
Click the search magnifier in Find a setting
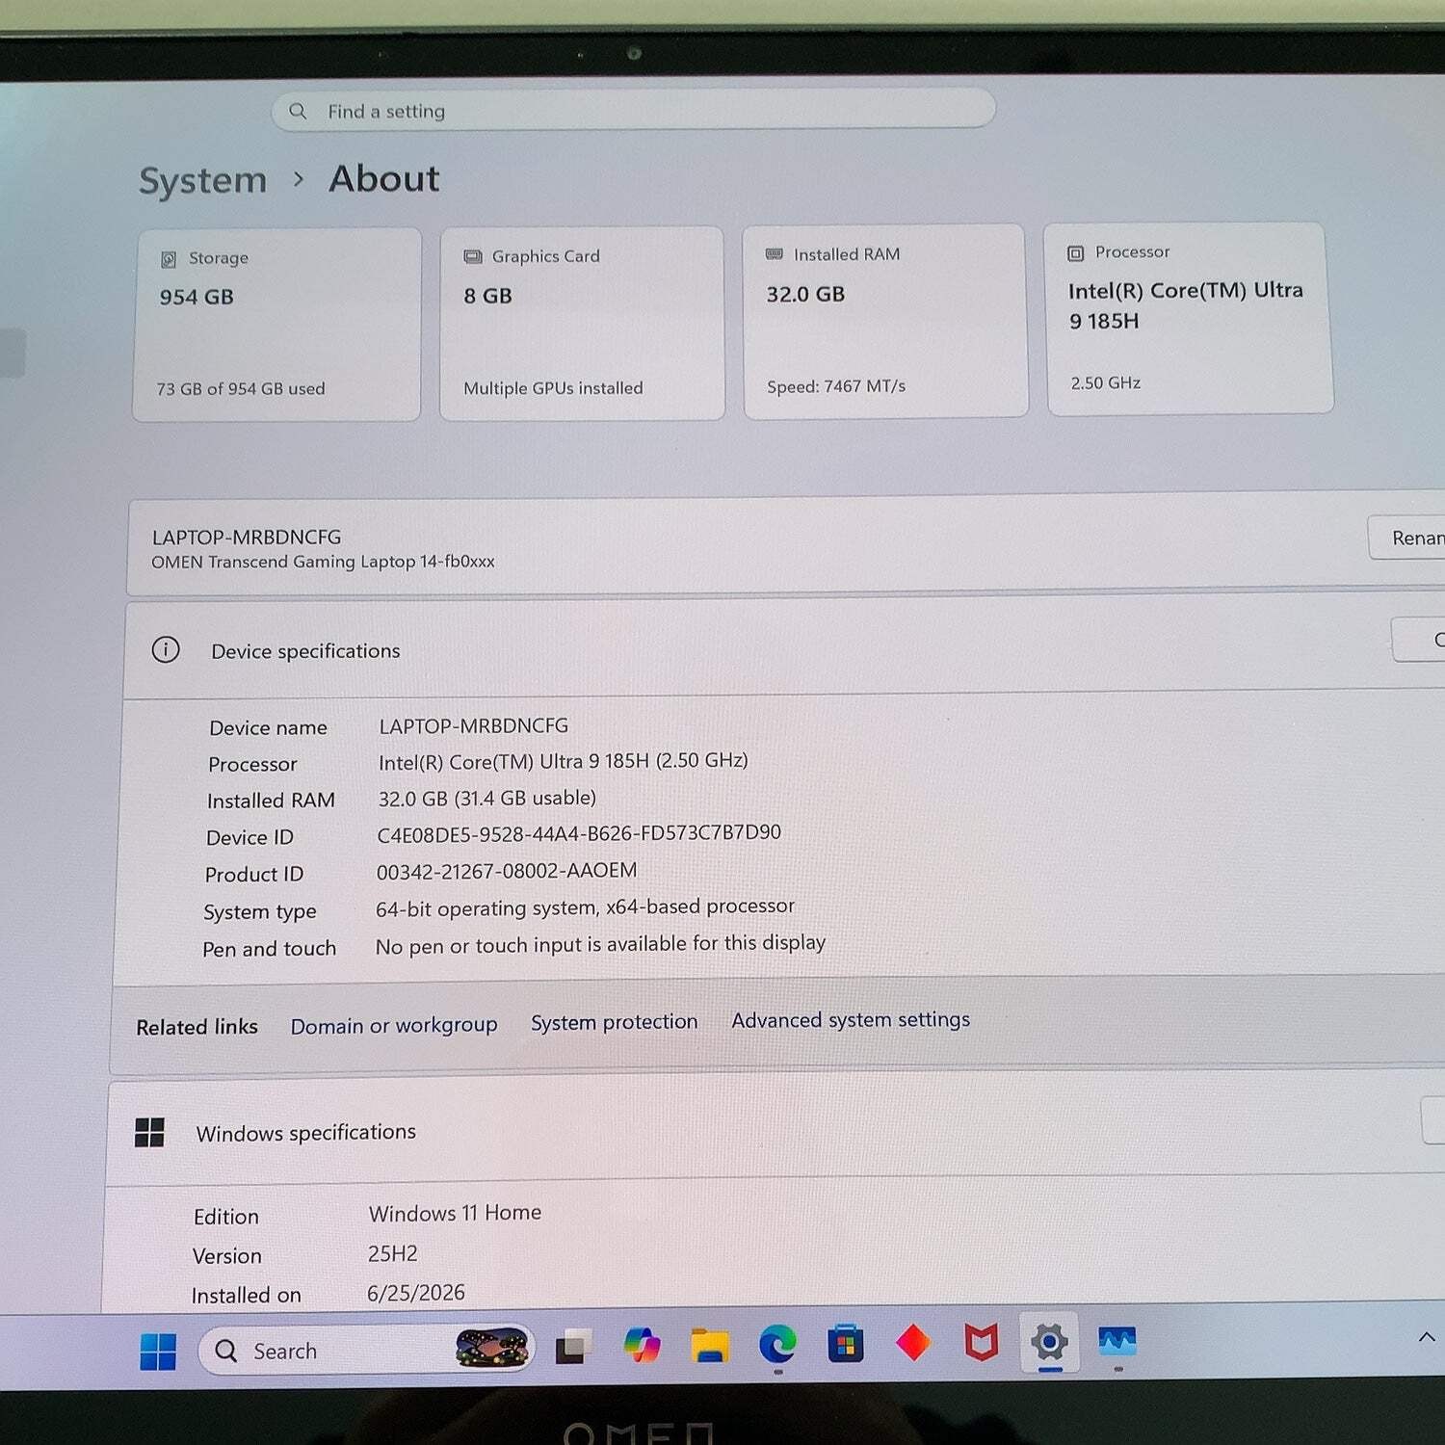(x=298, y=112)
